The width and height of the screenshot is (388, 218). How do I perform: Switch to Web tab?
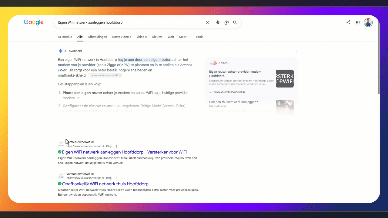tap(171, 37)
